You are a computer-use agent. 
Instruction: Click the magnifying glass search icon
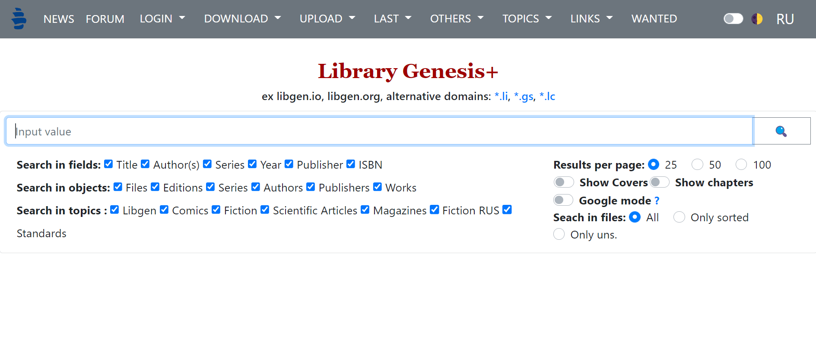click(x=781, y=131)
